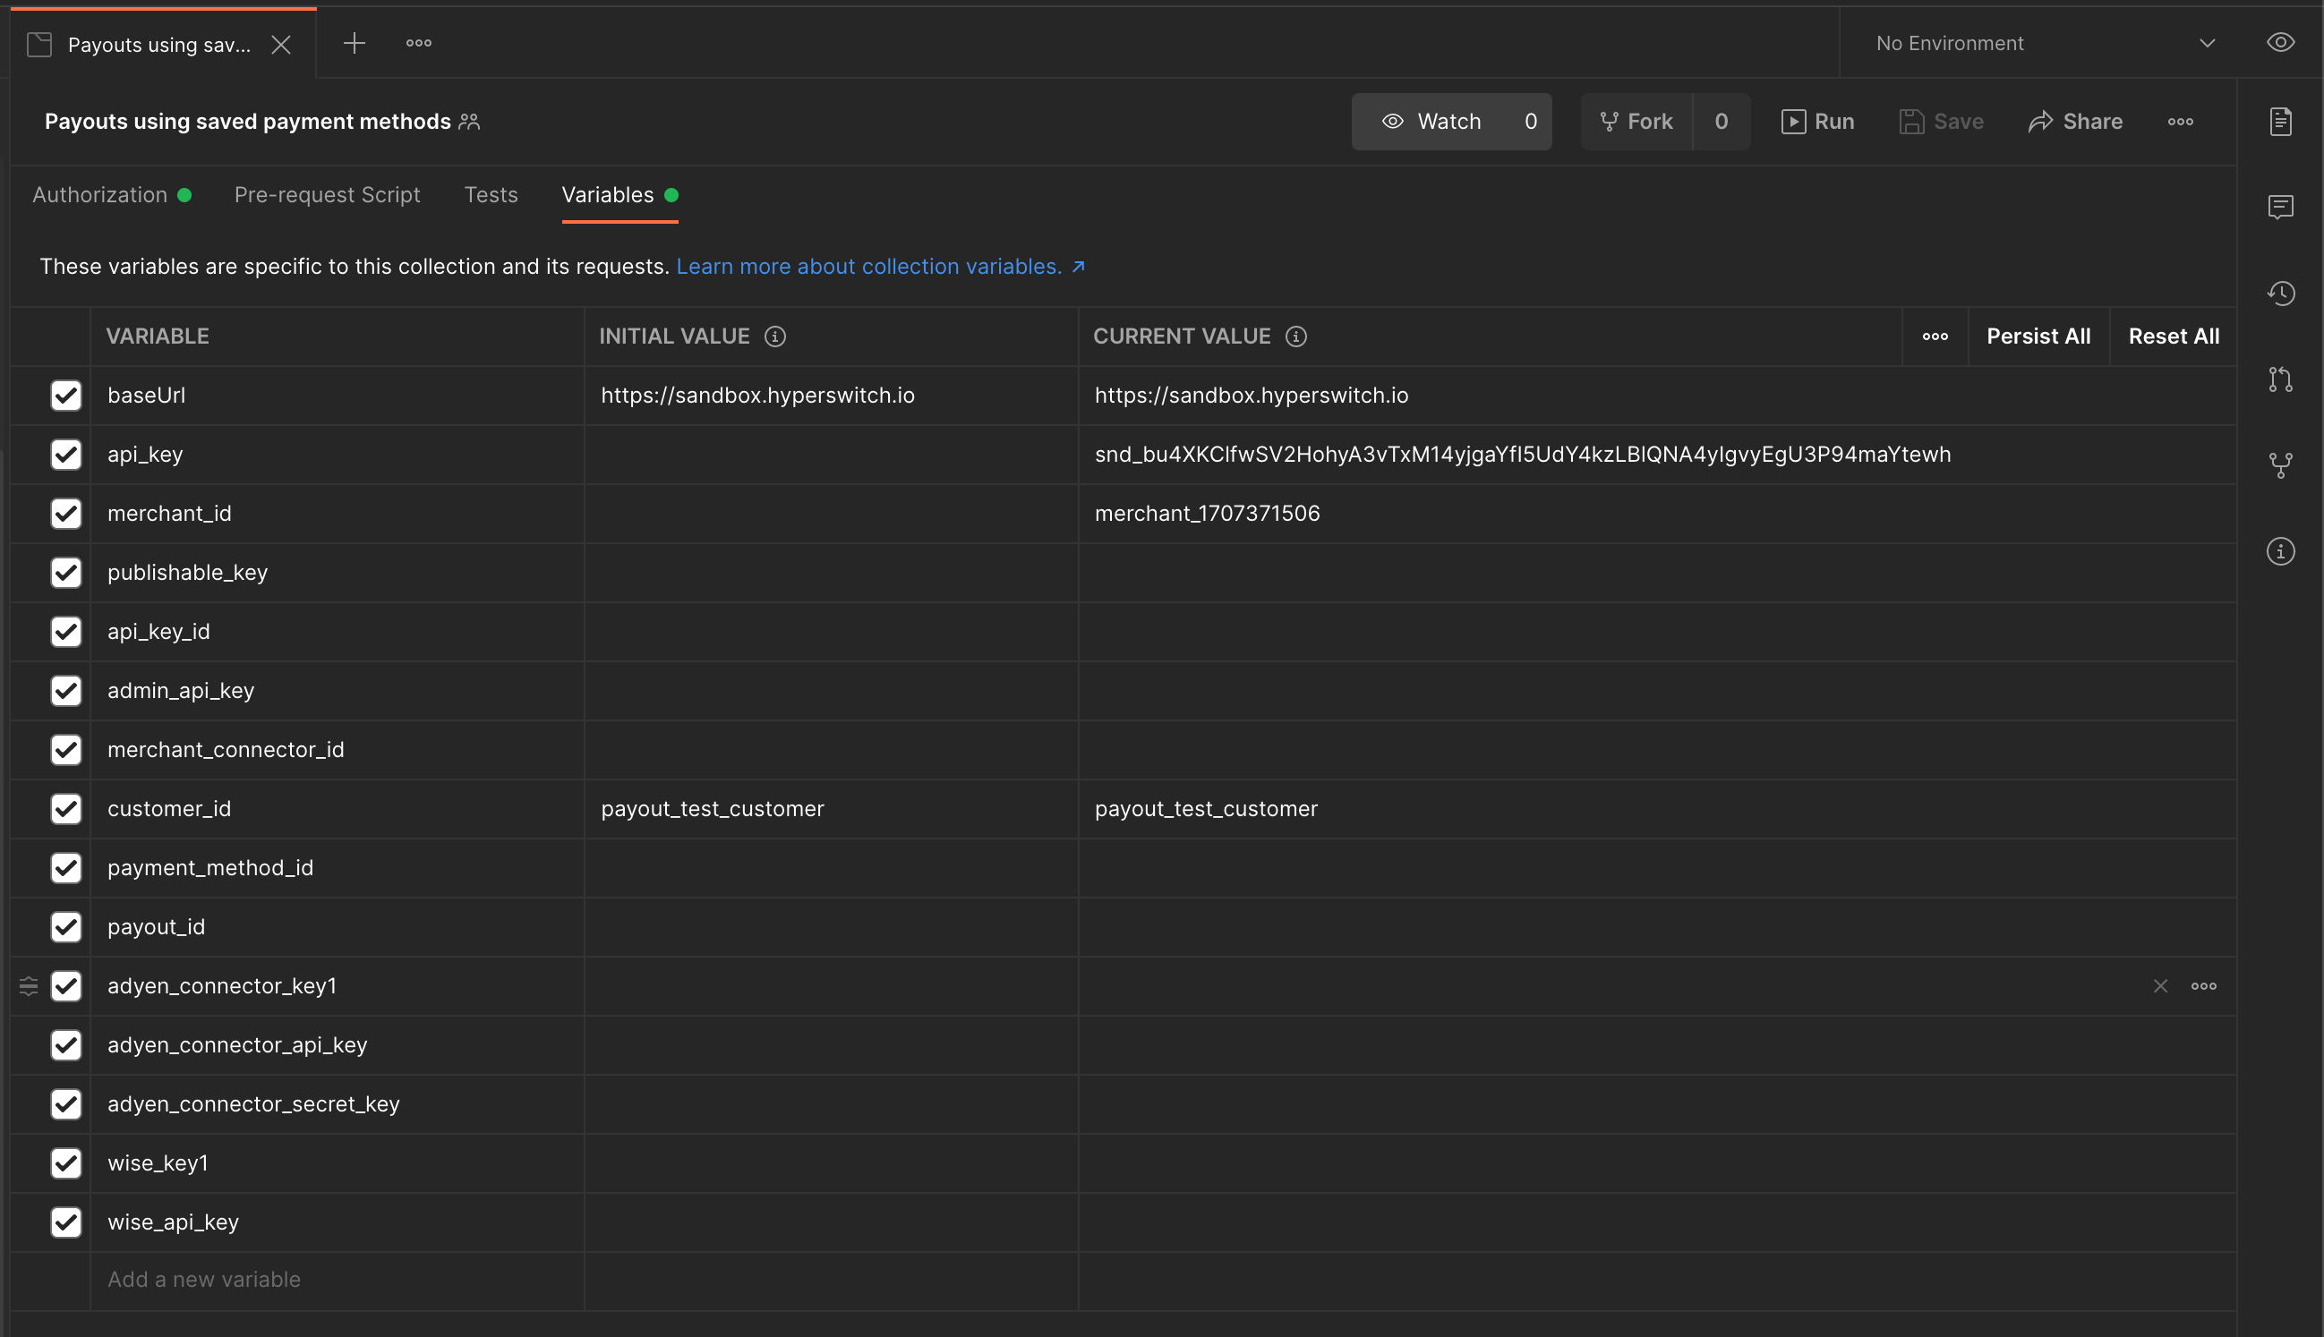The height and width of the screenshot is (1337, 2324).
Task: Open a new request tab with the plus icon
Action: (x=354, y=42)
